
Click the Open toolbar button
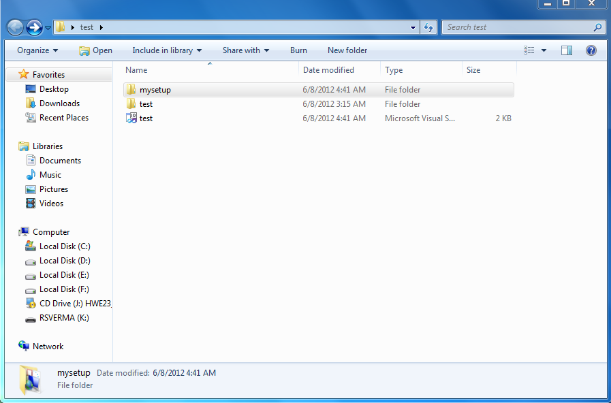pos(95,50)
